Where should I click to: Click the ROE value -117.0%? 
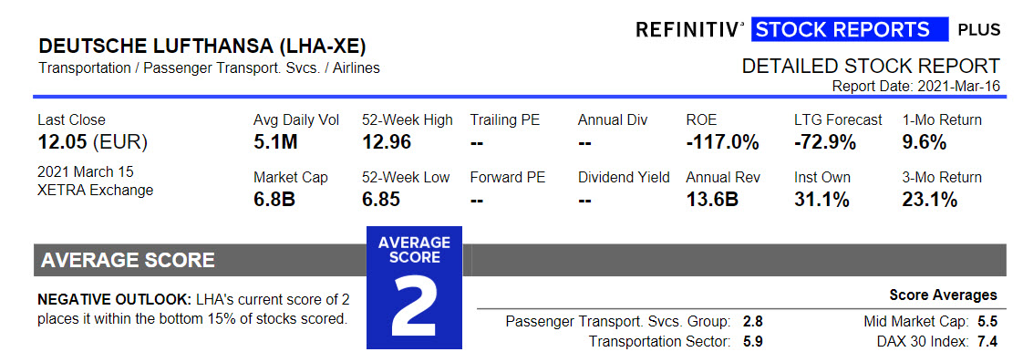coord(722,141)
